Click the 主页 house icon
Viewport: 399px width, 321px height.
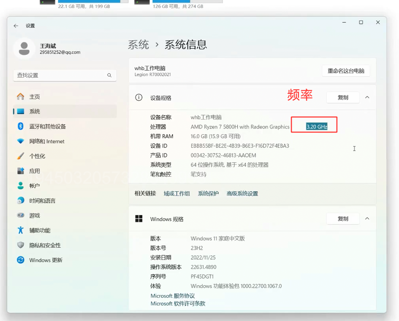click(21, 97)
